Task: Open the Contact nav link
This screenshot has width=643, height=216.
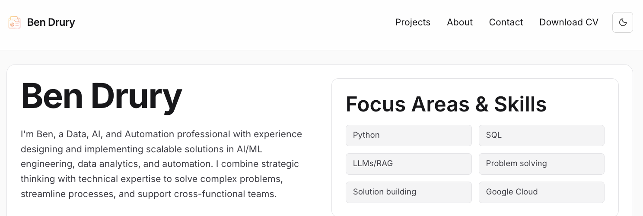Action: click(x=506, y=22)
